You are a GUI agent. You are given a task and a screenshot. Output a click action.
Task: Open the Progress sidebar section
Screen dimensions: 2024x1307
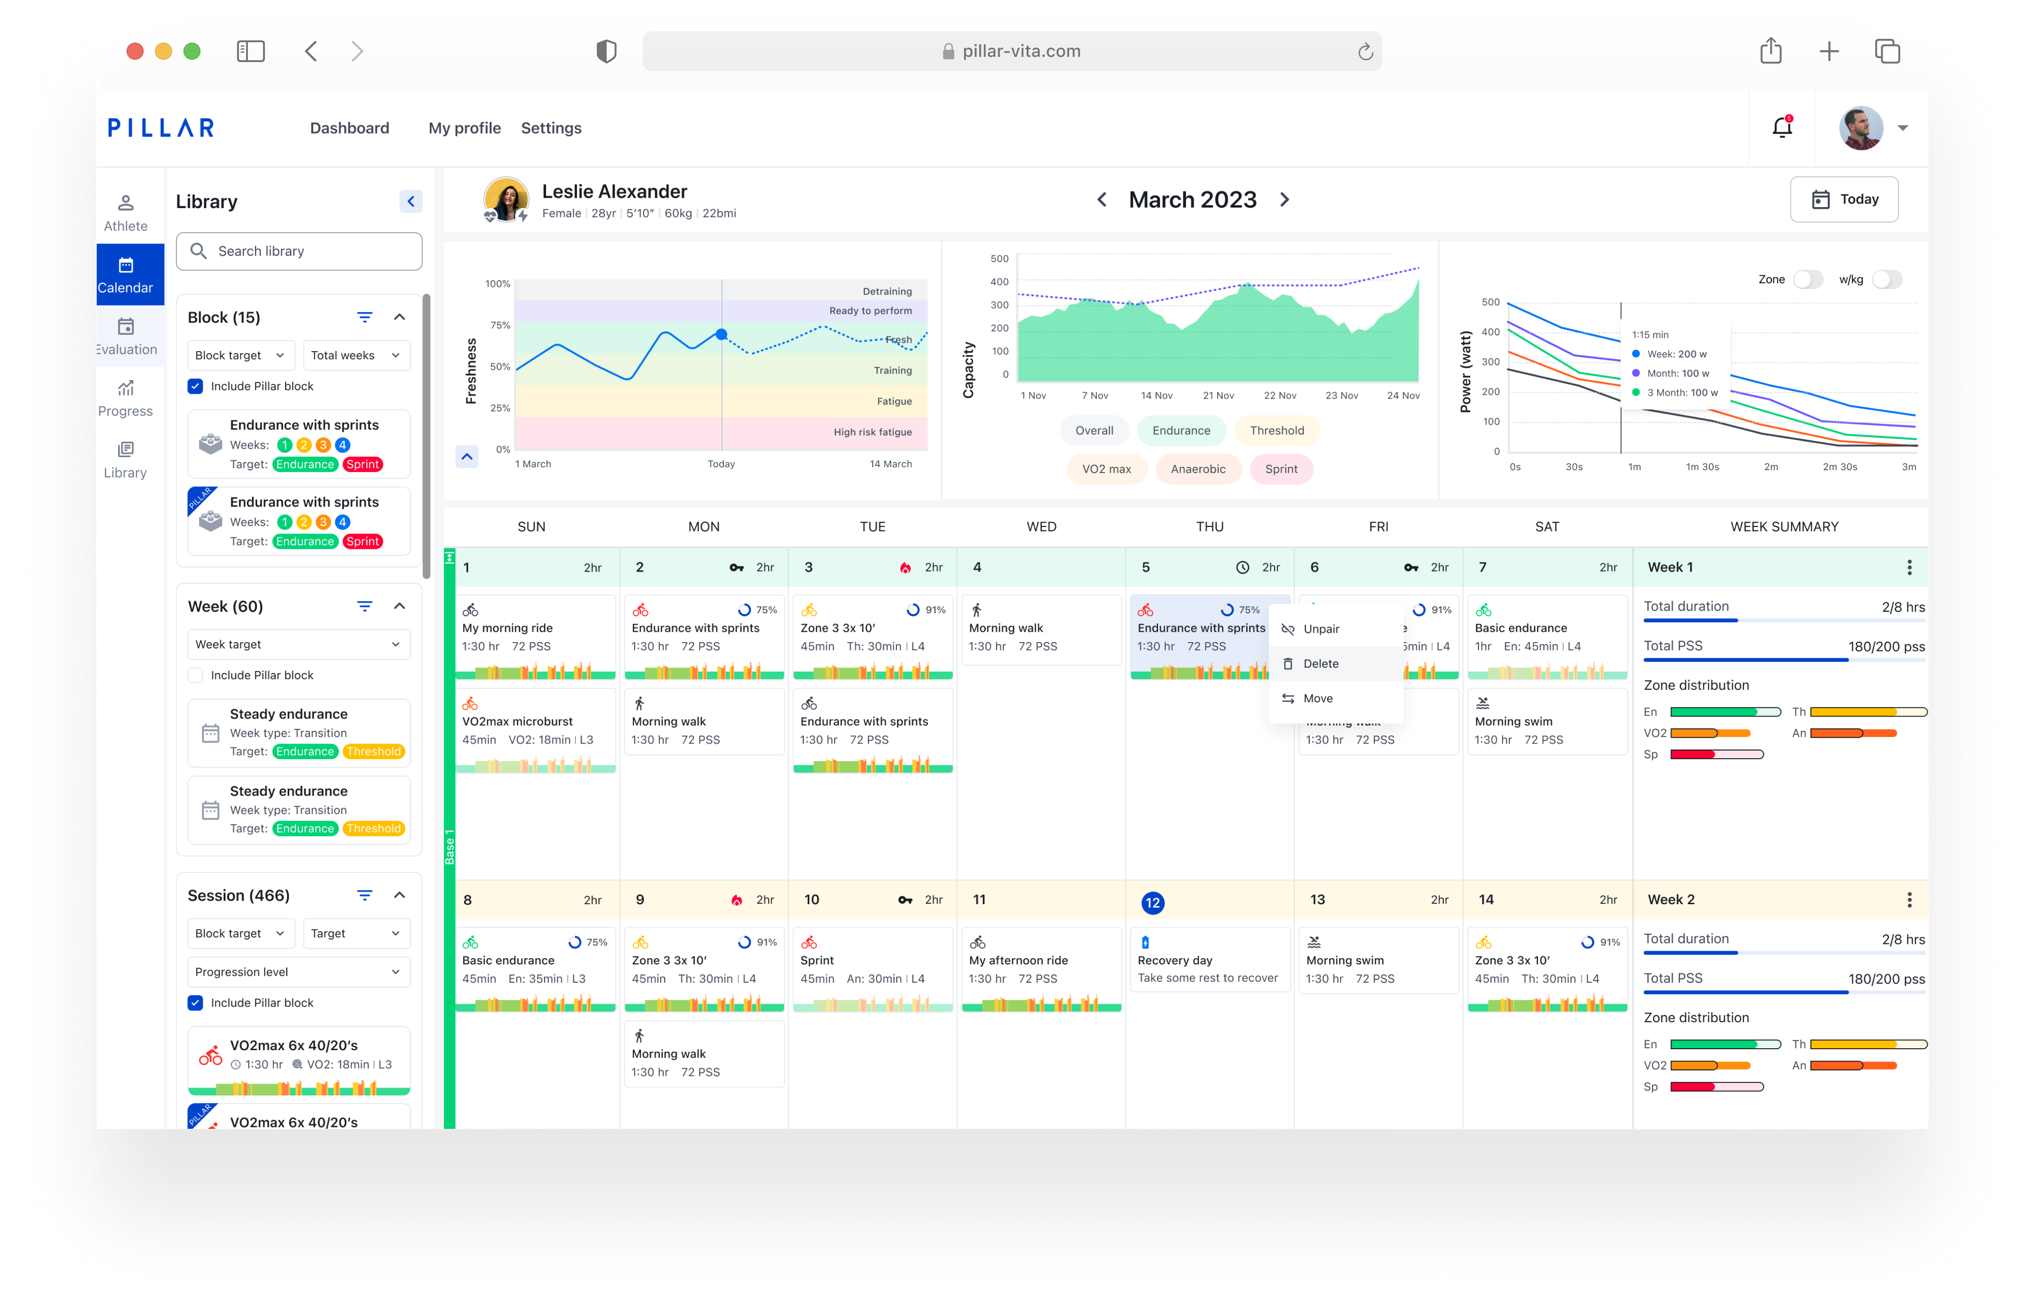126,398
